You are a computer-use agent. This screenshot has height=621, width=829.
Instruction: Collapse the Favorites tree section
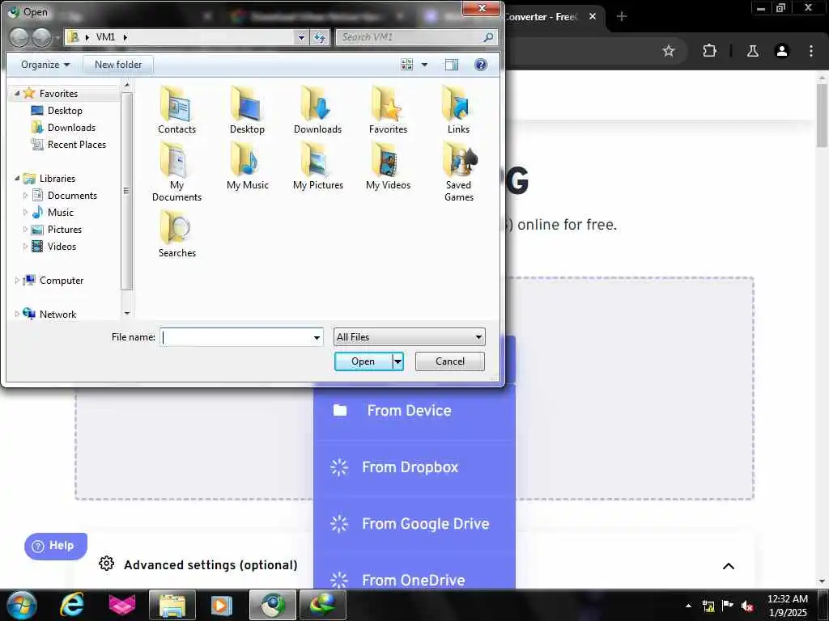(x=17, y=94)
